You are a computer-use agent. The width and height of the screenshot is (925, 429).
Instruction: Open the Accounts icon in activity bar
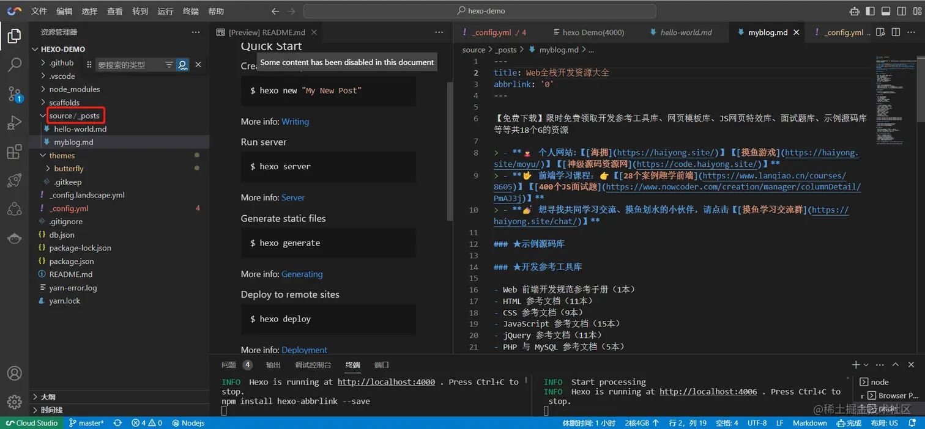pyautogui.click(x=14, y=373)
